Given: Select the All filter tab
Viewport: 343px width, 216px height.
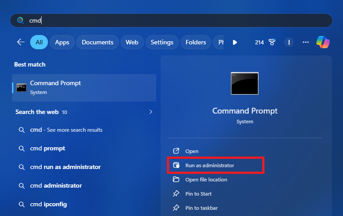Looking at the screenshot, I should coord(39,42).
